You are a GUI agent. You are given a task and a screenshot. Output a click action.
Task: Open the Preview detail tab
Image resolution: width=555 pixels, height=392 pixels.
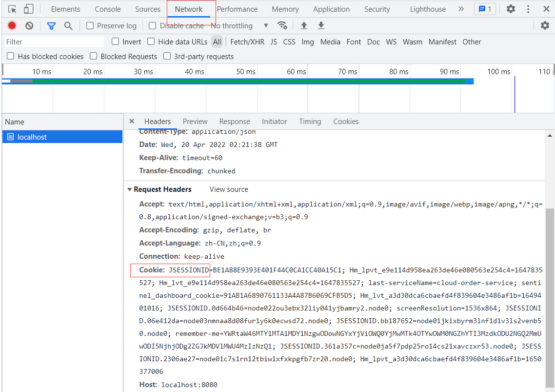pyautogui.click(x=195, y=122)
